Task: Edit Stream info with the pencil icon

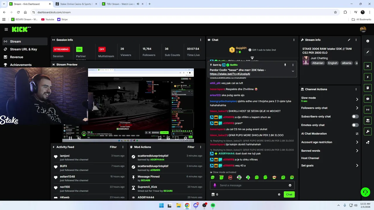Action: click(x=349, y=40)
